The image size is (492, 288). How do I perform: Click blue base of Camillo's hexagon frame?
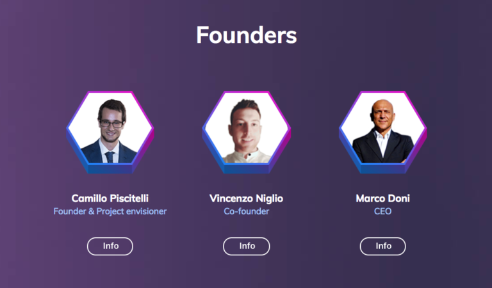(110, 169)
